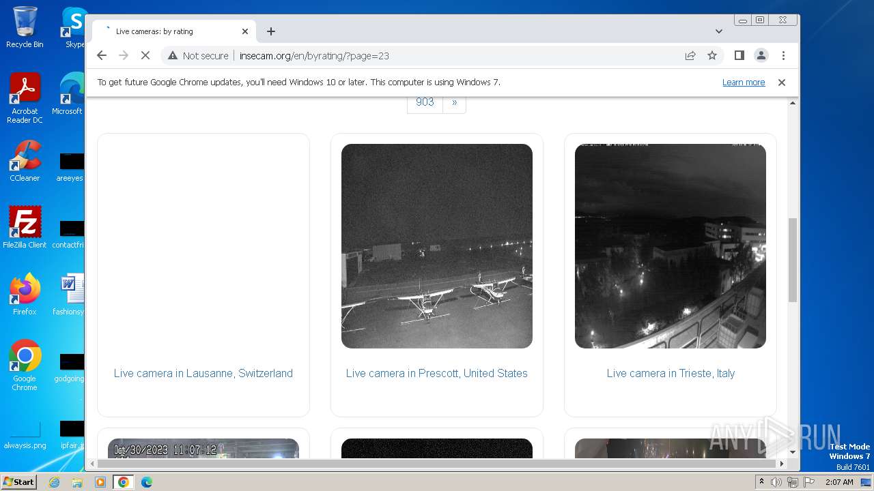Open the Start menu
Viewport: 874px width, 491px height.
coord(18,482)
